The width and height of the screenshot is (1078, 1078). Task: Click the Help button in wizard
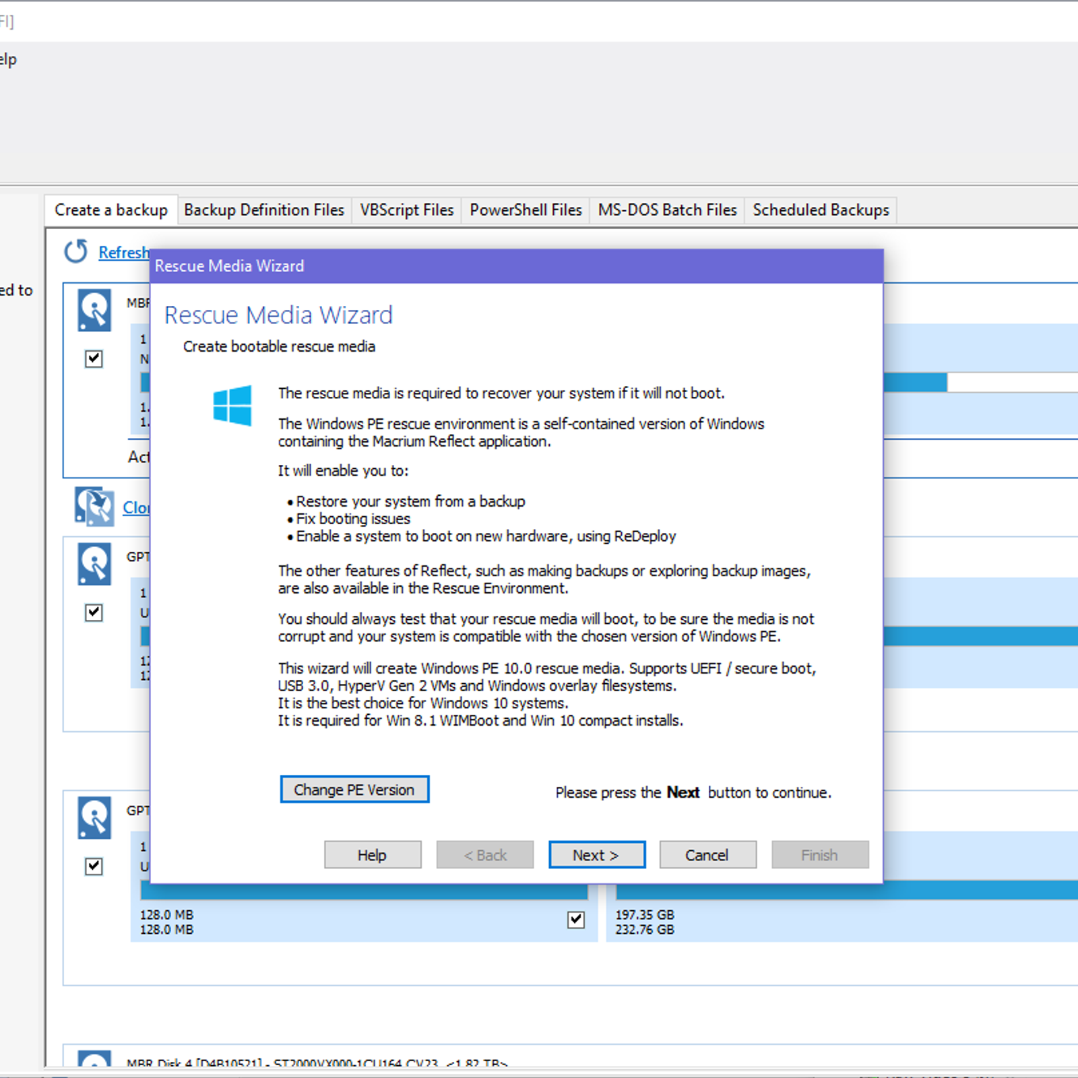(373, 855)
